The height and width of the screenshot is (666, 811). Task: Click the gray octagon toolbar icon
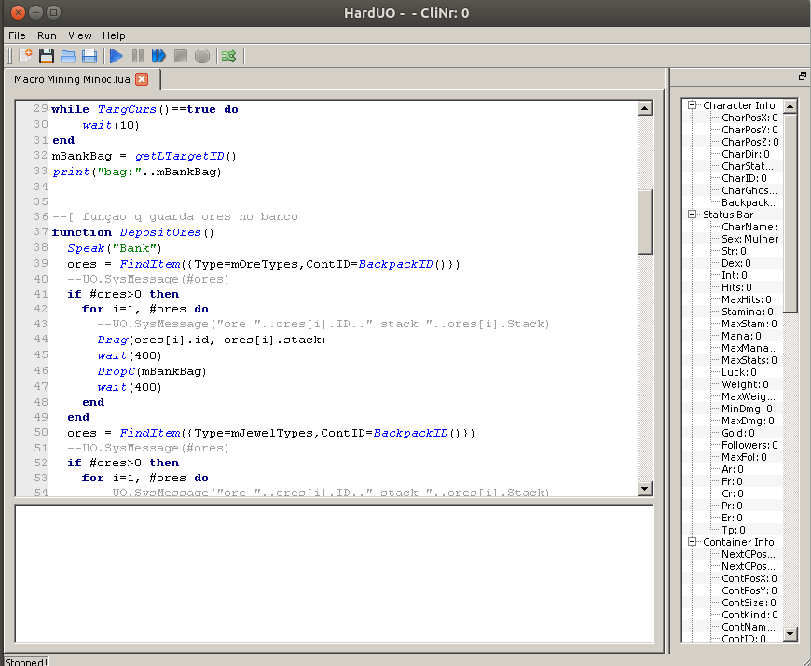202,56
